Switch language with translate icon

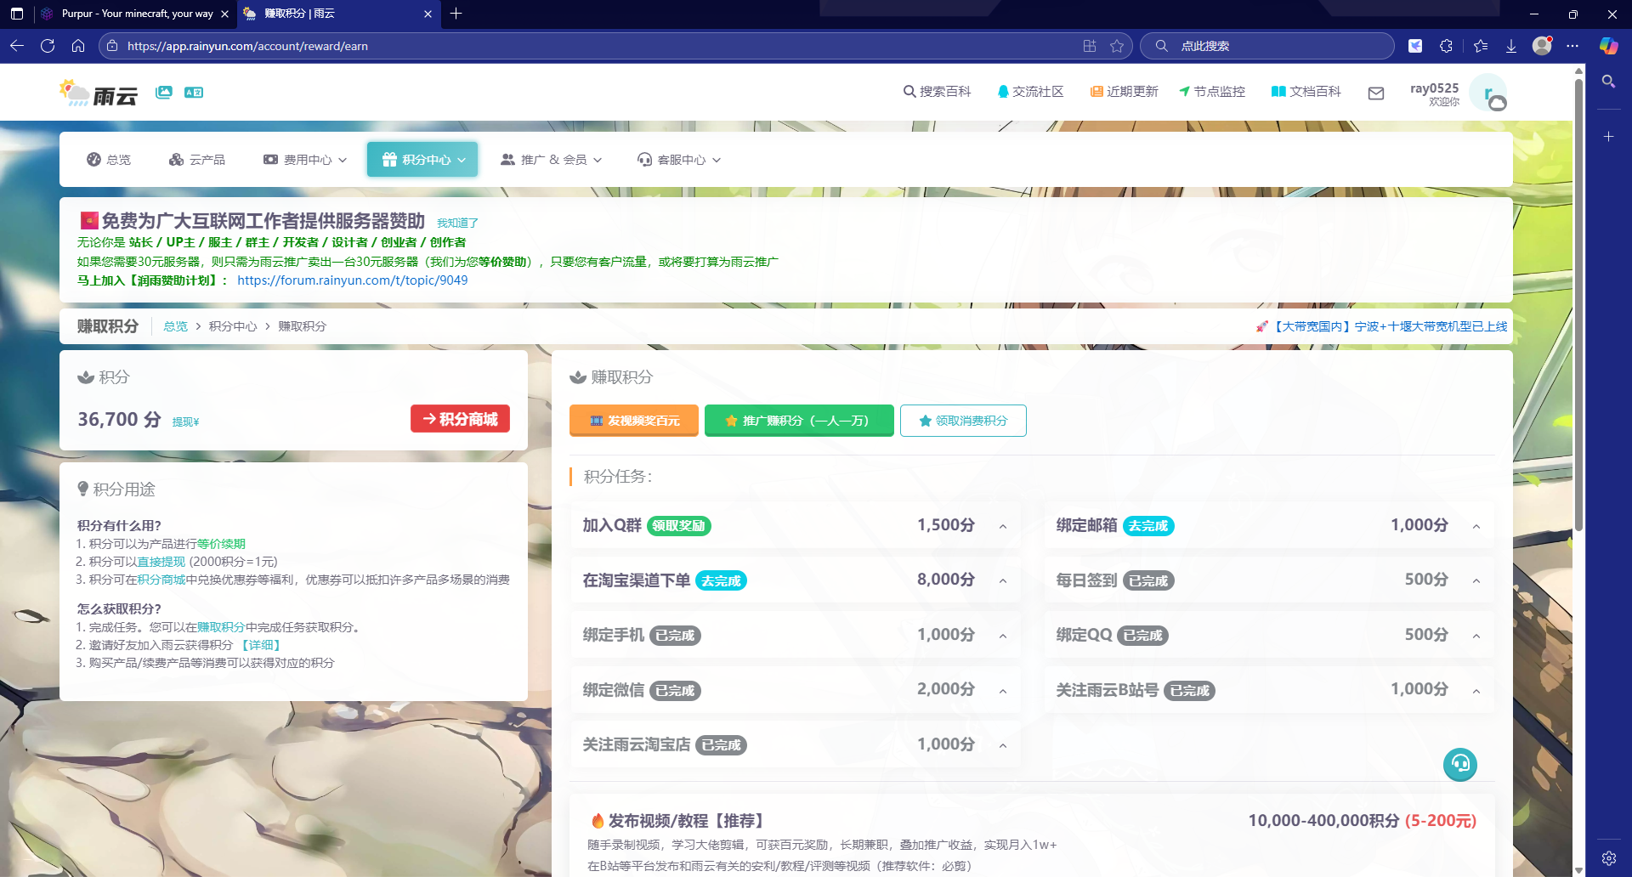pyautogui.click(x=194, y=92)
